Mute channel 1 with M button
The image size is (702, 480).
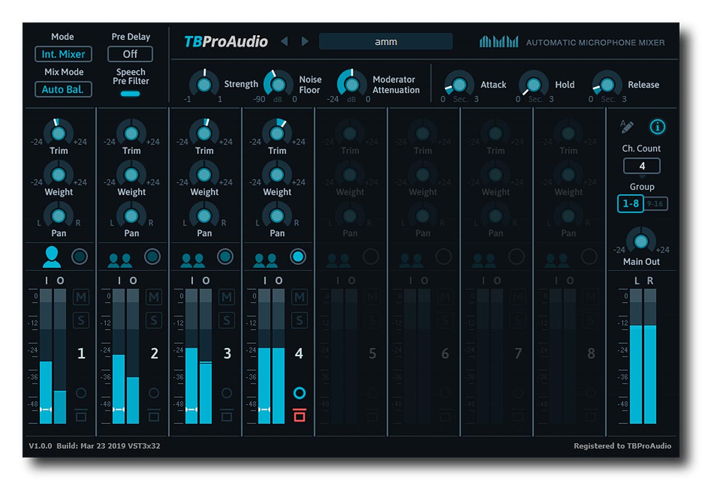coord(81,297)
